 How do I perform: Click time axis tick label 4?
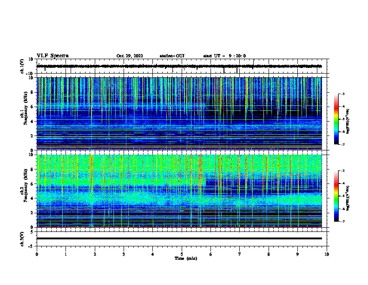click(153, 254)
